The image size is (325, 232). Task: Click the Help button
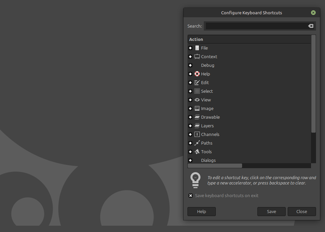click(x=201, y=211)
